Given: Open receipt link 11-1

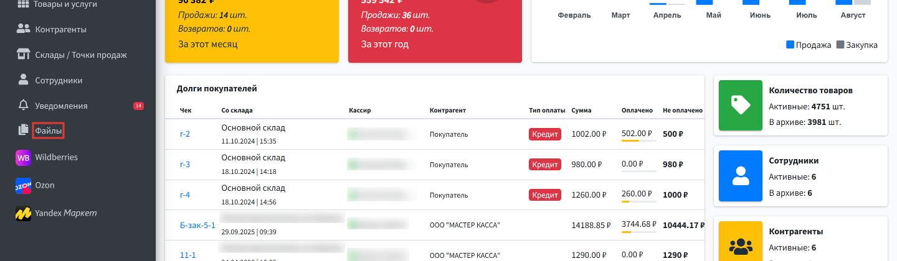Looking at the screenshot, I should coord(188,255).
